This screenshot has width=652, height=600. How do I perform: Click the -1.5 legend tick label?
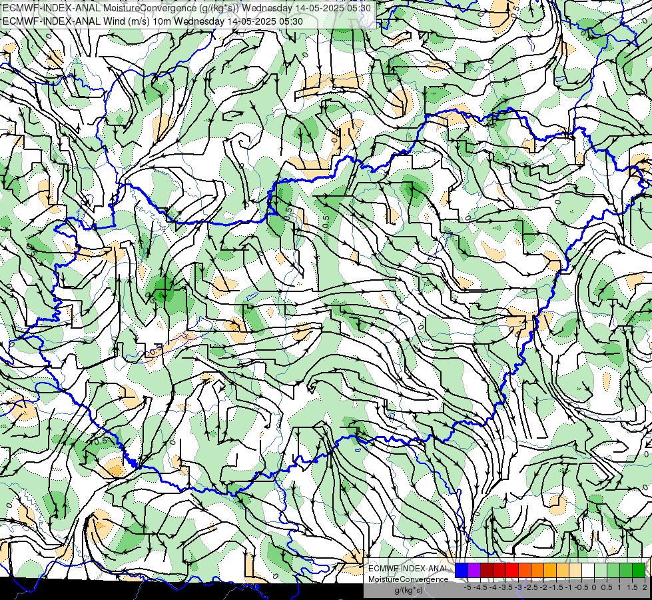click(555, 587)
